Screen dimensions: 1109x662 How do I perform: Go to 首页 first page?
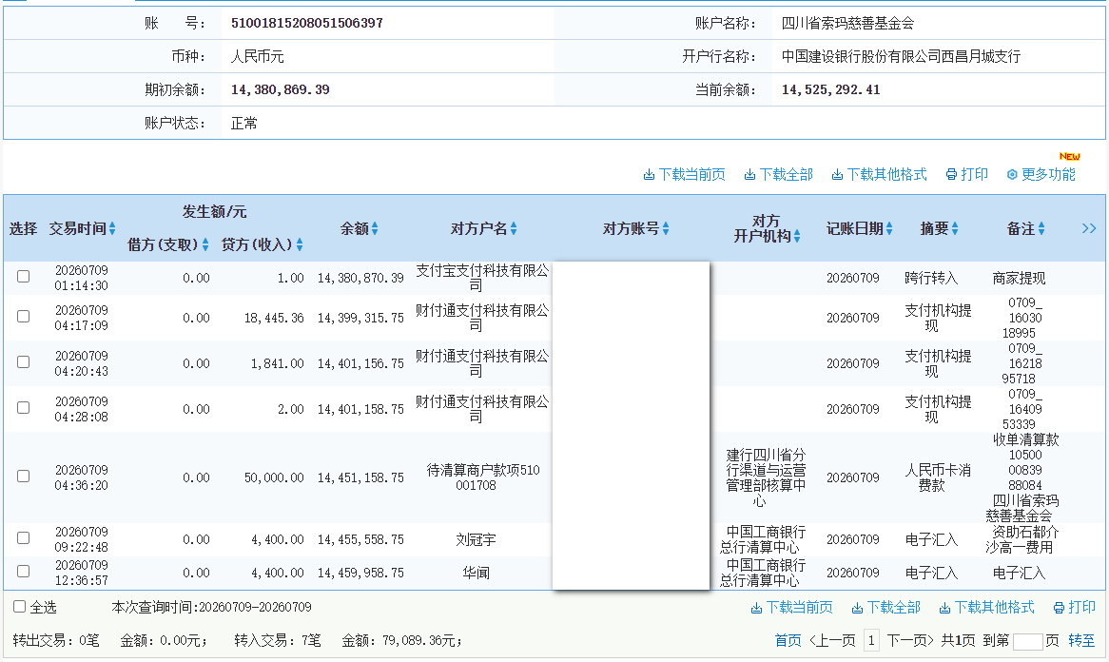[788, 641]
